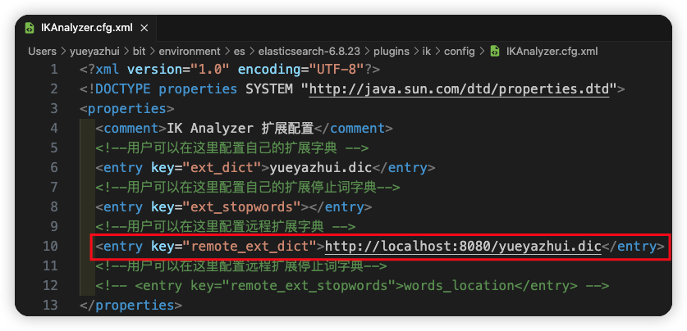Click comment 用户可以在这里配置远程扩展字典 on line 9
The height and width of the screenshot is (331, 687).
pyautogui.click(x=226, y=226)
